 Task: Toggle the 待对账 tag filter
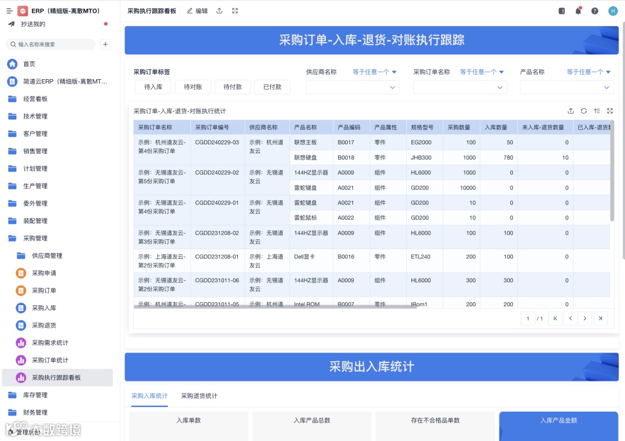193,87
